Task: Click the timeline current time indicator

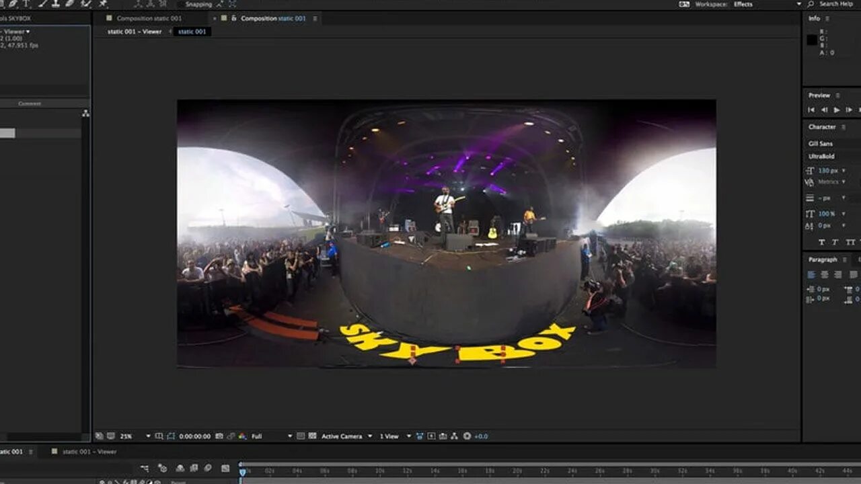Action: tap(243, 472)
